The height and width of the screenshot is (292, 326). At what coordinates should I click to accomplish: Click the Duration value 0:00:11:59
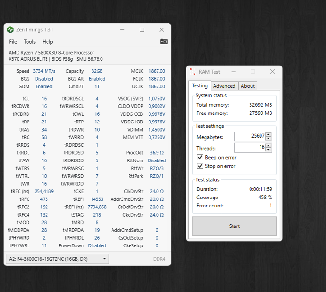(x=261, y=189)
